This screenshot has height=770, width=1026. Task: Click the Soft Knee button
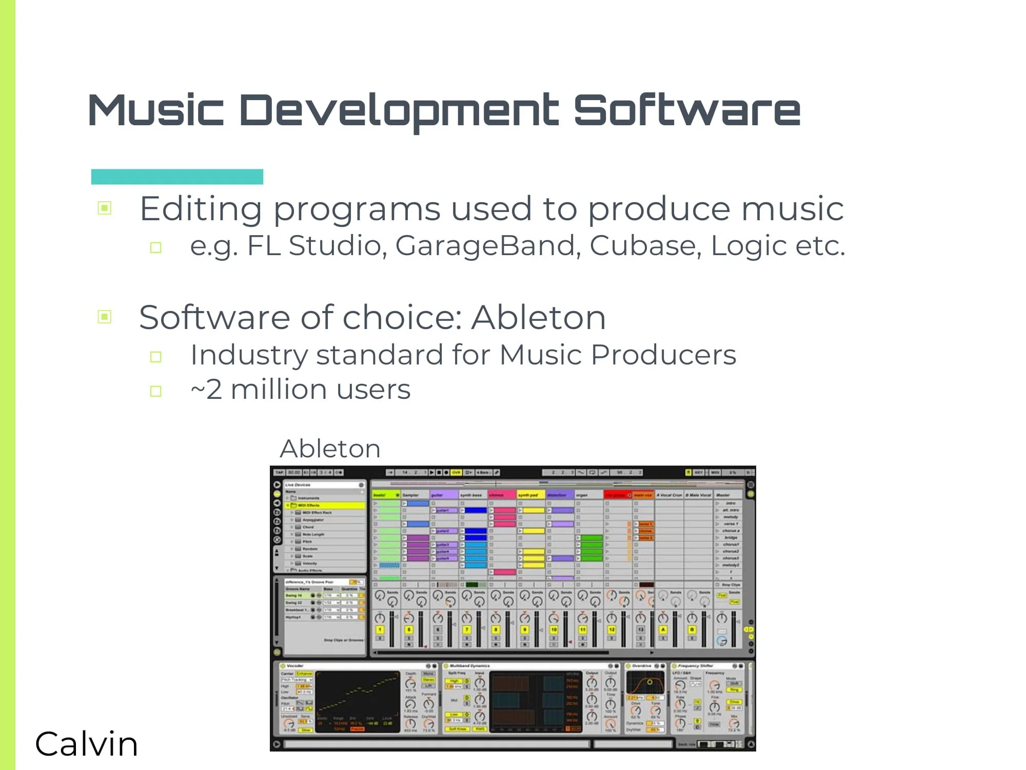[457, 729]
